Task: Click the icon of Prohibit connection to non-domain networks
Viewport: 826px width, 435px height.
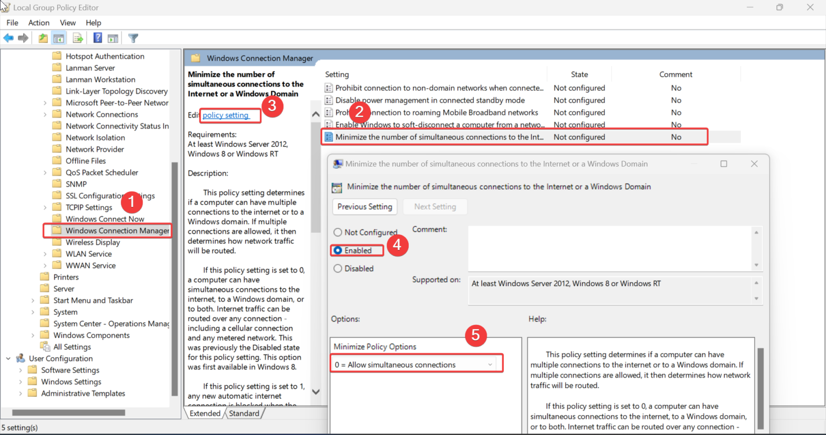Action: click(x=329, y=88)
